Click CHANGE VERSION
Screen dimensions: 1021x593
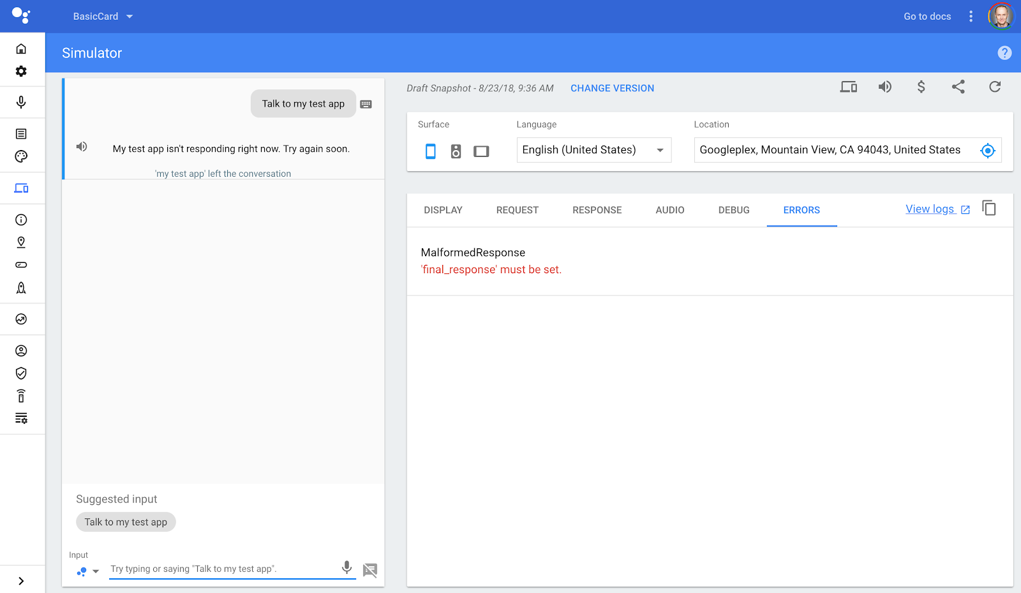click(613, 88)
